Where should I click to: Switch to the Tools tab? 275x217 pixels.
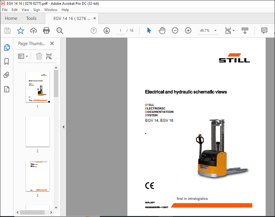31,18
